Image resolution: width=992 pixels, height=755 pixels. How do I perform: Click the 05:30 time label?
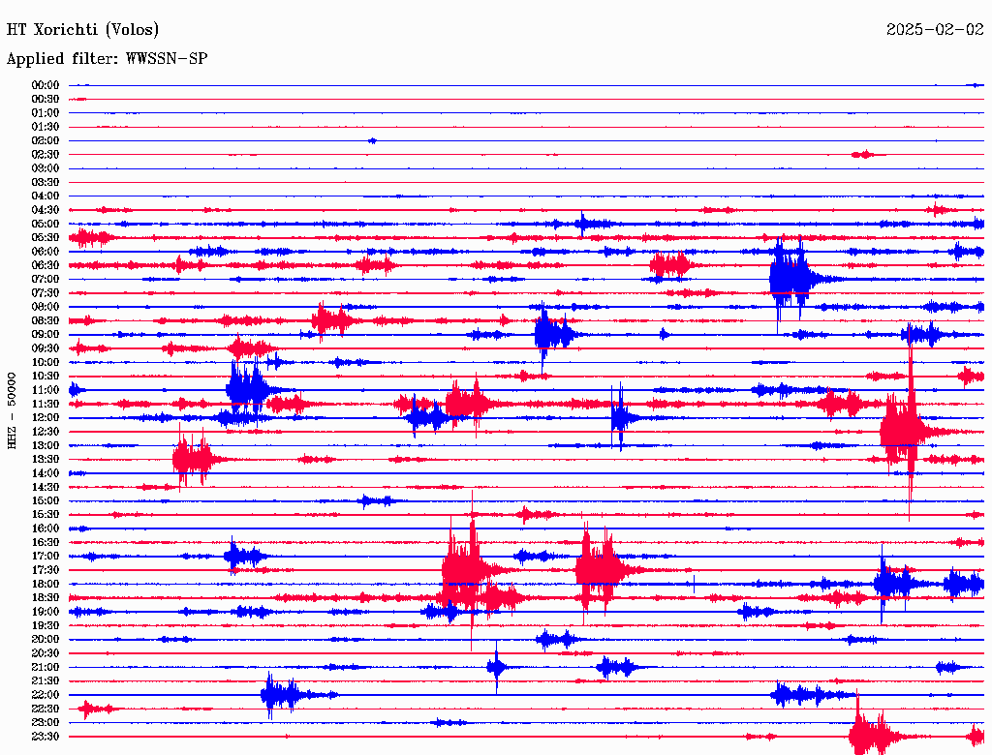point(46,238)
